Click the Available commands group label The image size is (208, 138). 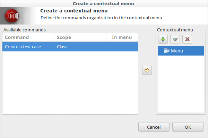tap(25, 30)
